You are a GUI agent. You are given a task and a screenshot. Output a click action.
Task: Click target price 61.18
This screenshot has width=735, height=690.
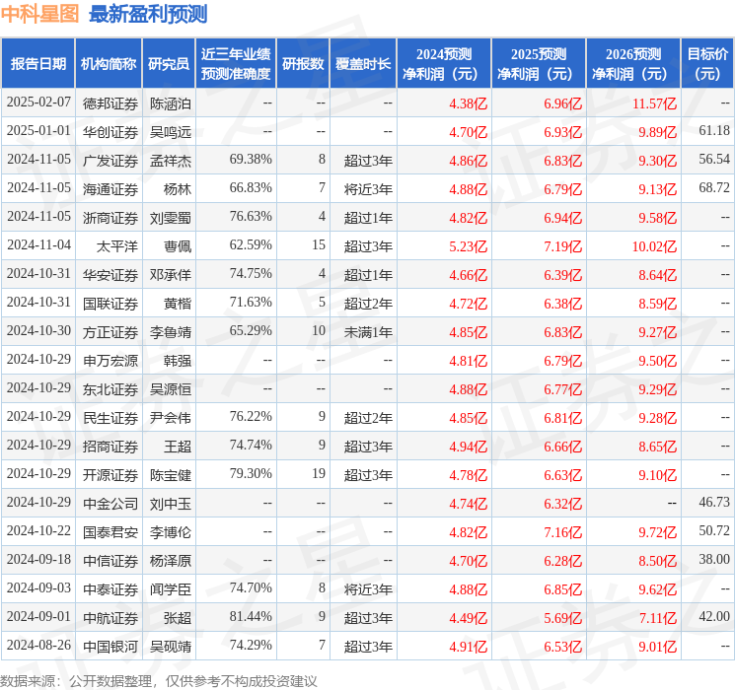coord(714,131)
